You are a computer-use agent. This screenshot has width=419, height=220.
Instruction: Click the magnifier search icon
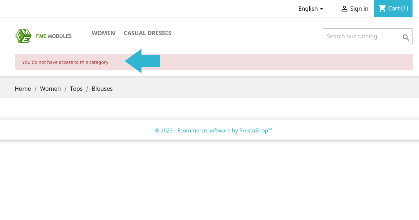click(406, 37)
